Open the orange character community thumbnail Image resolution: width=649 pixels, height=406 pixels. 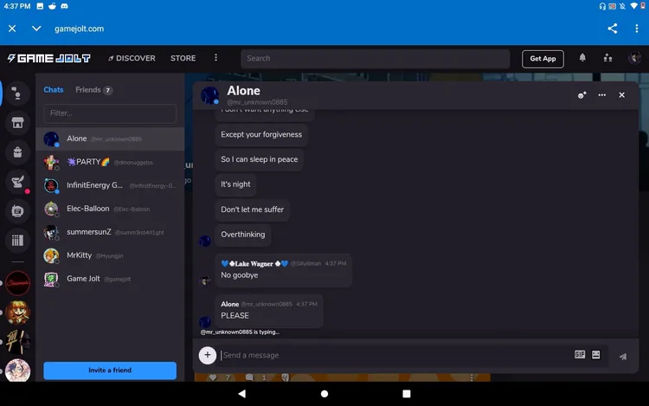pyautogui.click(x=17, y=313)
